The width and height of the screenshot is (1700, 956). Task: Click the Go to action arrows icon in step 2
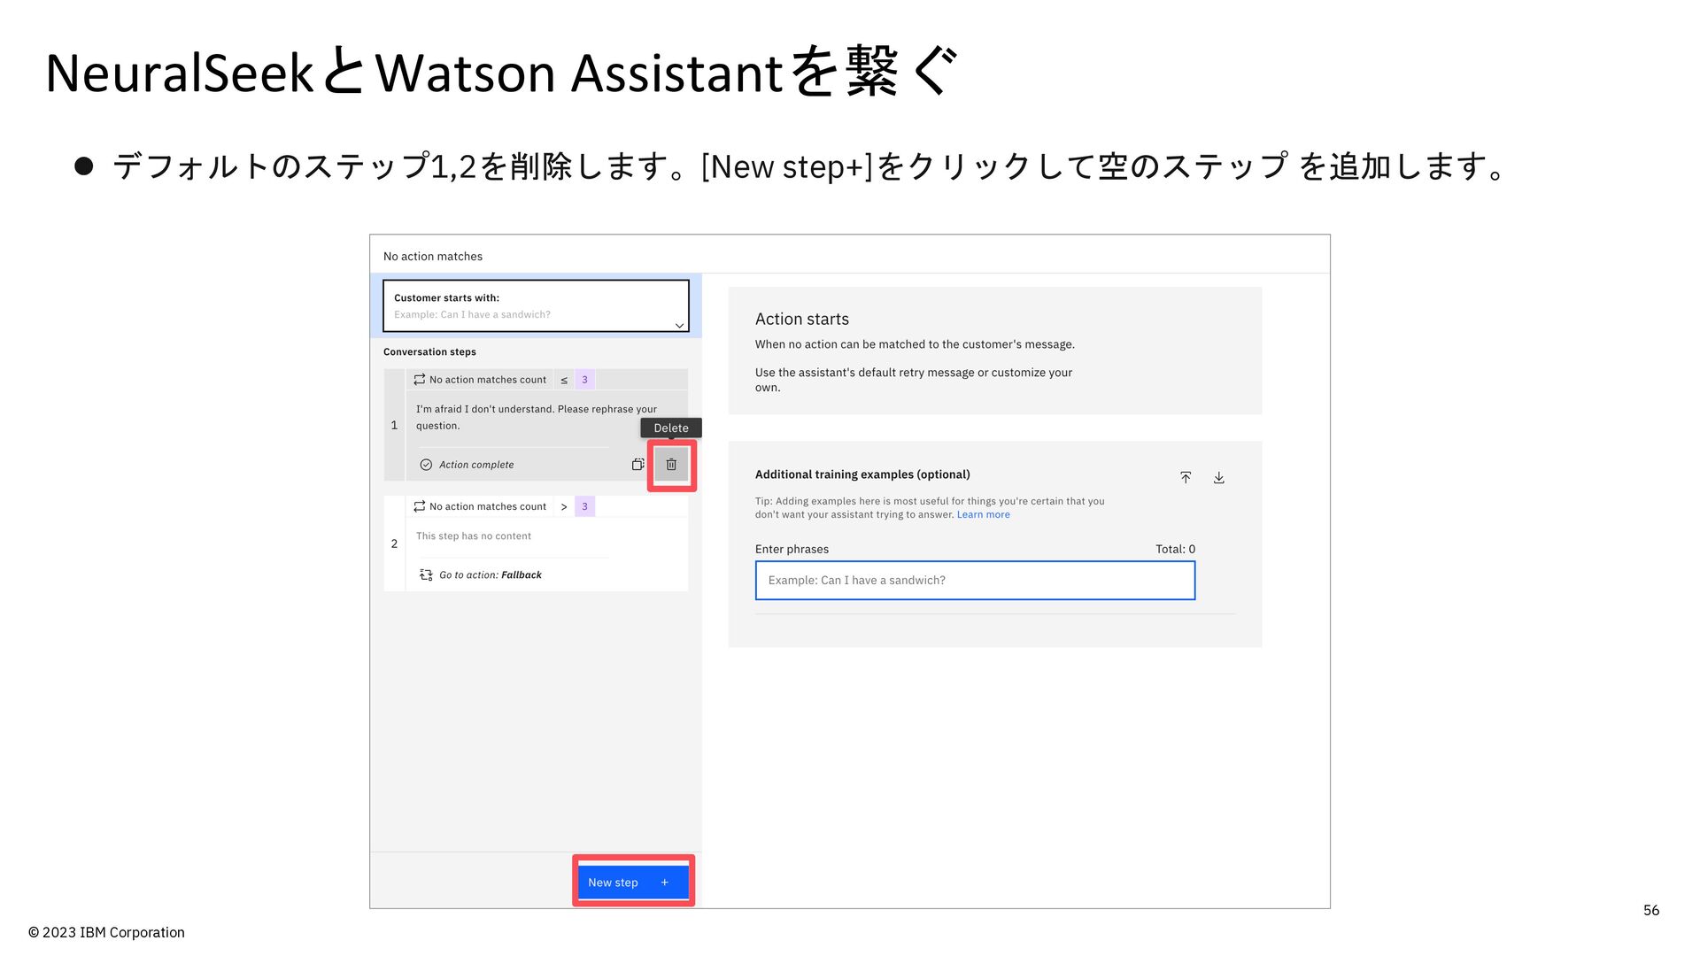tap(426, 574)
